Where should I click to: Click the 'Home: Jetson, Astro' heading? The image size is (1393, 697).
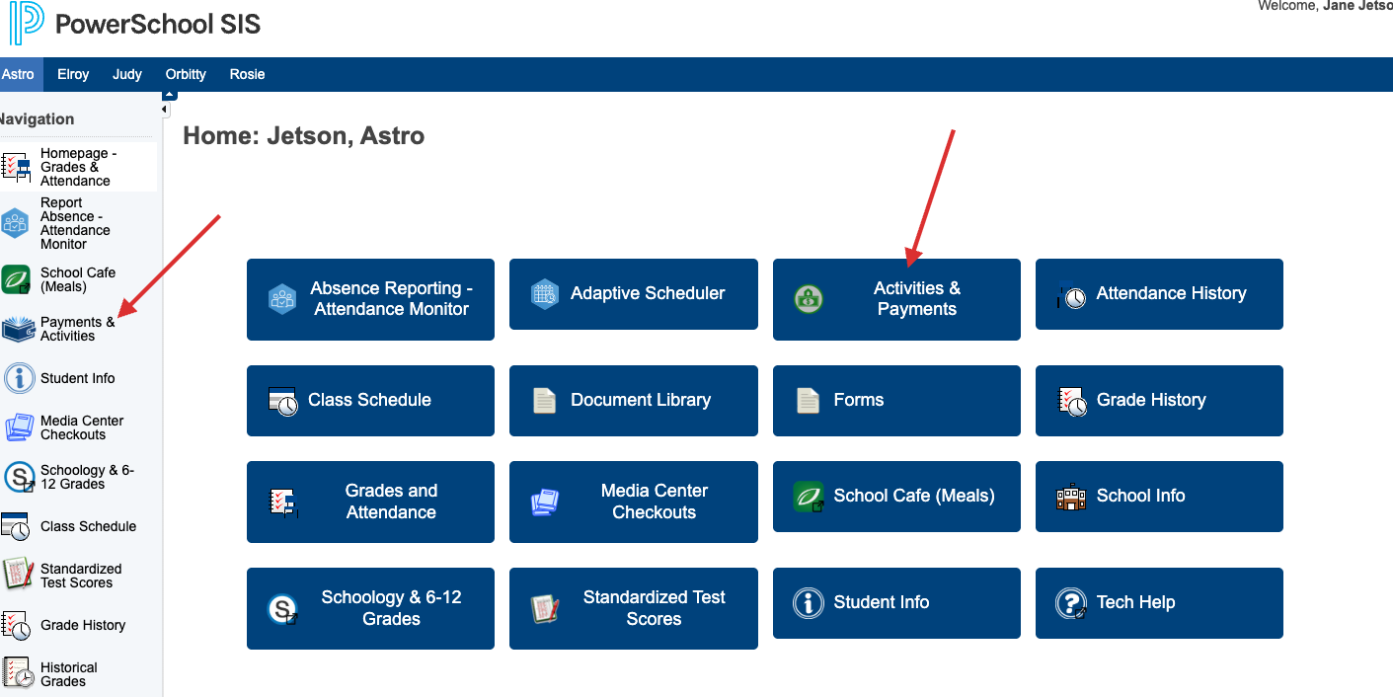(x=304, y=135)
